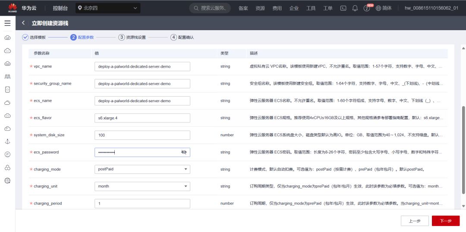
Task: Go to step 1 选择模板
Action: [x=34, y=38]
